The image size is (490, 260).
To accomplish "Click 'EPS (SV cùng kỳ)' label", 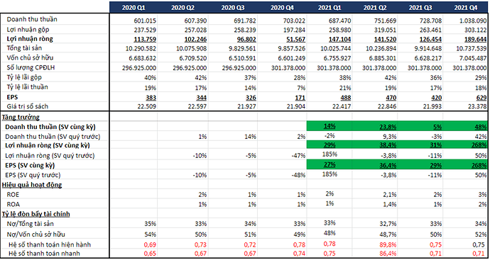I will (x=30, y=166).
